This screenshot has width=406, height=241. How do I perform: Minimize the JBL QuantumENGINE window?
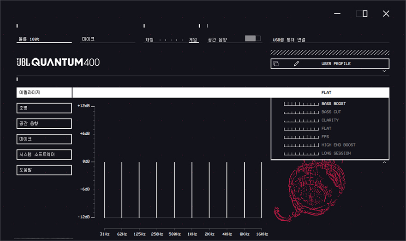(x=337, y=13)
